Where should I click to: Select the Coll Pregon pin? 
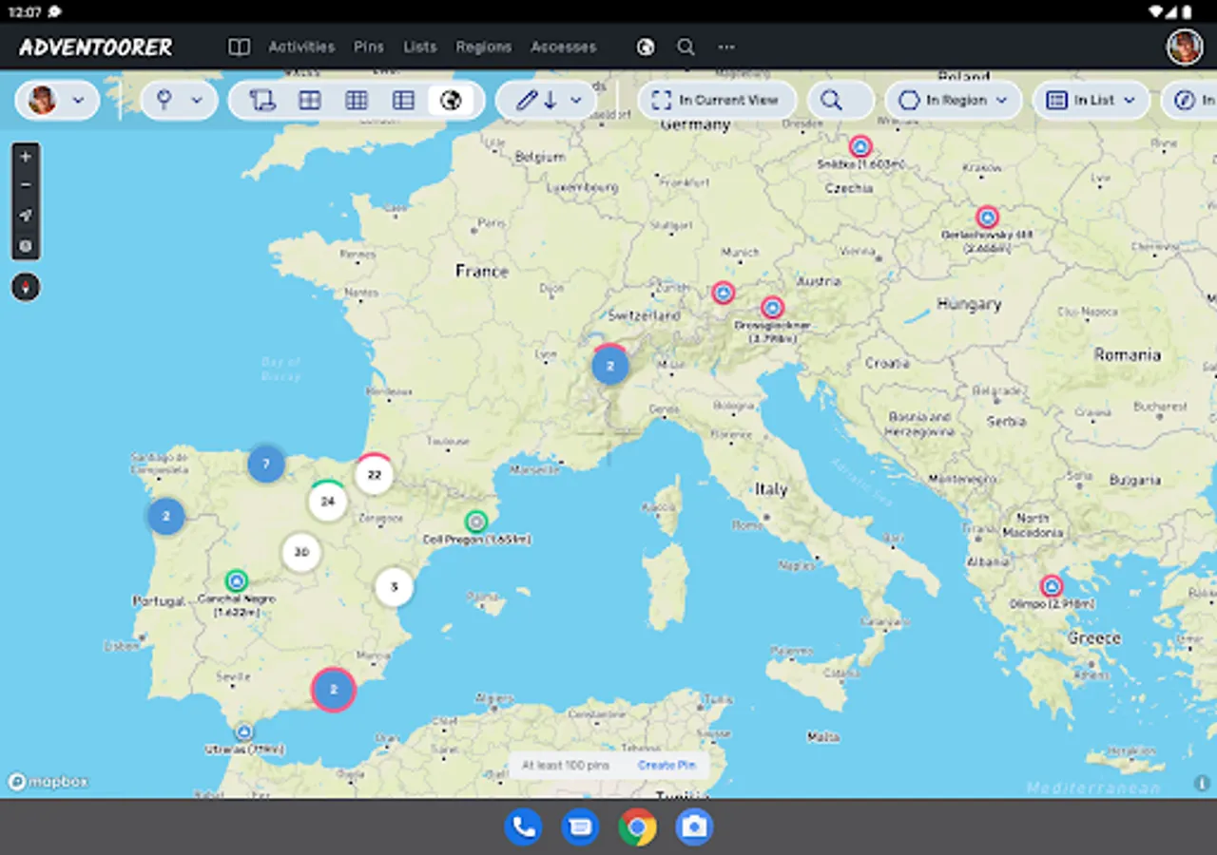pos(476,522)
